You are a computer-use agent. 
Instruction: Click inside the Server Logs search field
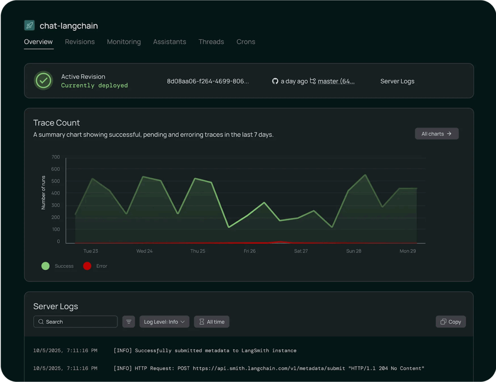[x=75, y=321]
